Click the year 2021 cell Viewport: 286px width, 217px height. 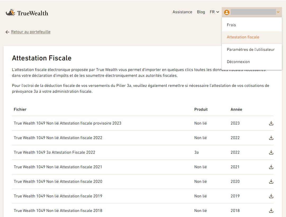pos(235,167)
